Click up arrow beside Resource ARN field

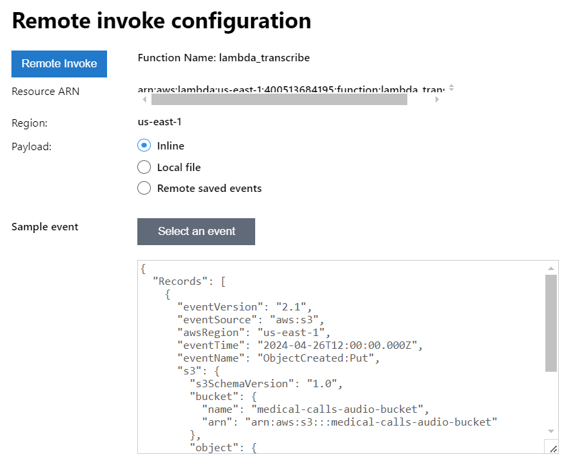[x=451, y=86]
